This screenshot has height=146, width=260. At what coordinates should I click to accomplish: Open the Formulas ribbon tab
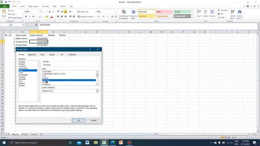(x=45, y=6)
